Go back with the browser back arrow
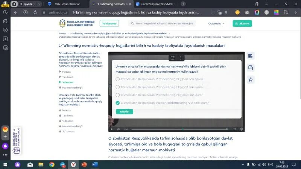The width and height of the screenshot is (301, 169). point(16,12)
